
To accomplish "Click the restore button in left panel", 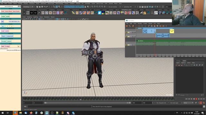I will [x=9, y=41].
